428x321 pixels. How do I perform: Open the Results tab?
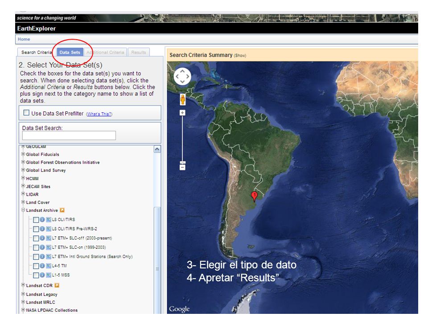139,52
